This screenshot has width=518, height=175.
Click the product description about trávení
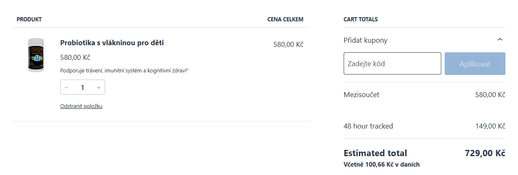(124, 71)
